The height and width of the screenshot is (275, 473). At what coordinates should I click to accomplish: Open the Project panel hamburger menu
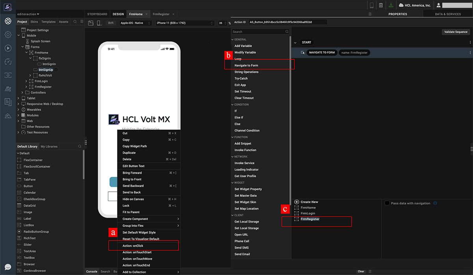pyautogui.click(x=82, y=22)
